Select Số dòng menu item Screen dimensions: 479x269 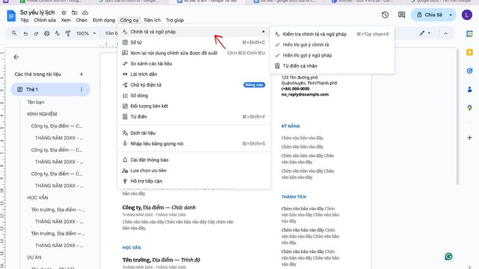pyautogui.click(x=194, y=96)
